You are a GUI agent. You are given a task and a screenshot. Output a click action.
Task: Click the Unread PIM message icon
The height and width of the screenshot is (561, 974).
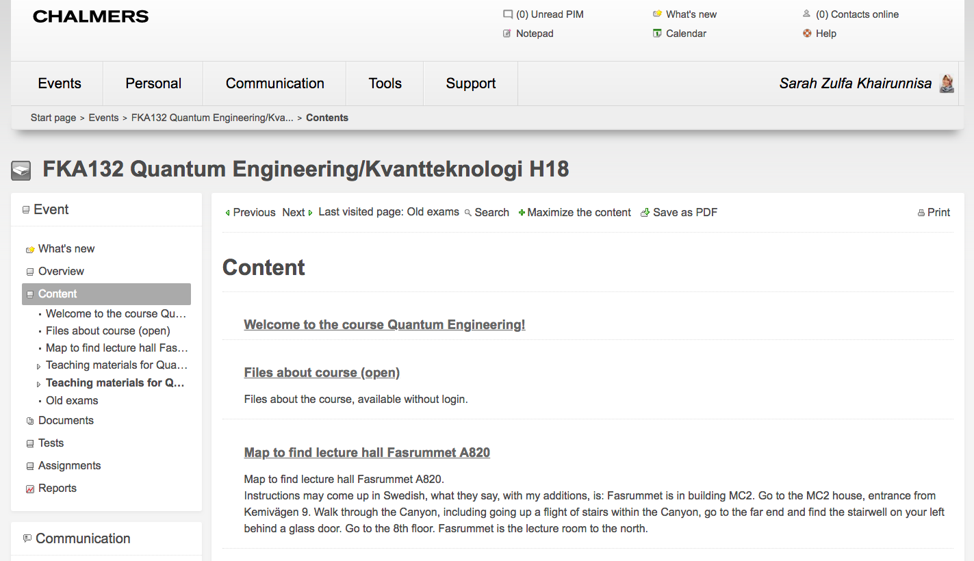pos(507,14)
